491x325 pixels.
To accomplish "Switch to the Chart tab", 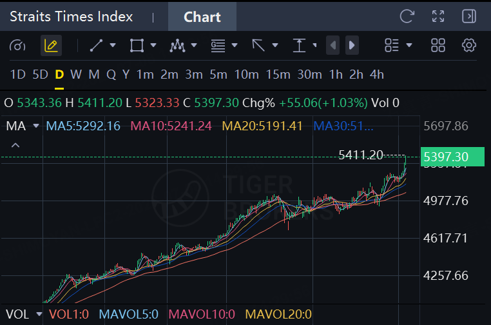I will coord(202,17).
